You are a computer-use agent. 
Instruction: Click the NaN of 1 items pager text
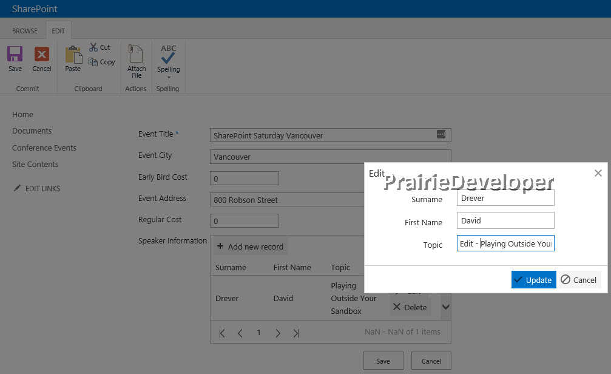coord(402,331)
